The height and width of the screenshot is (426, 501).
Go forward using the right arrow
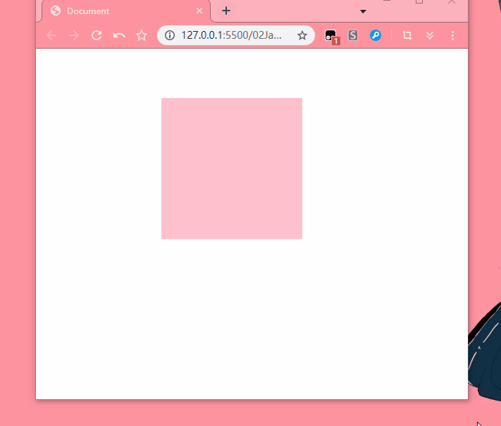[74, 35]
